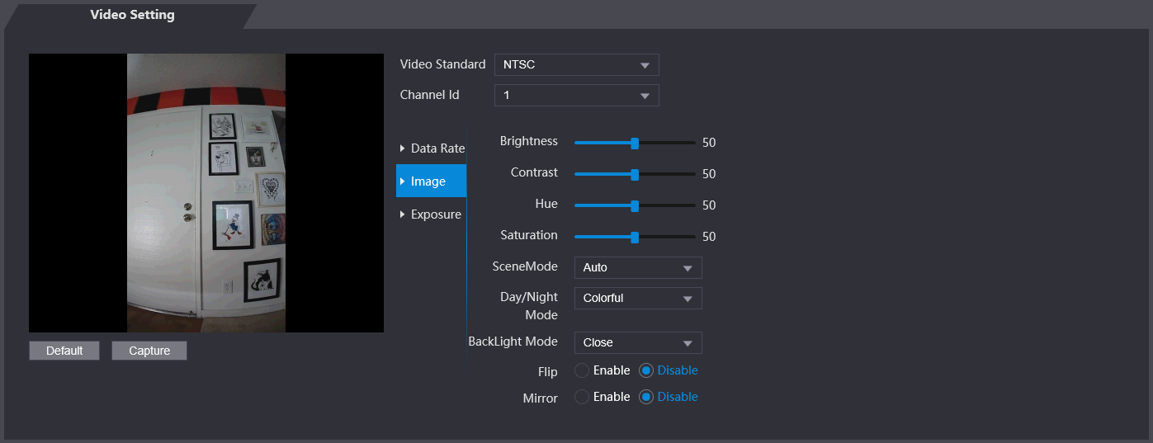The width and height of the screenshot is (1153, 443).
Task: Click the Brightness slider handle
Action: pyautogui.click(x=635, y=143)
